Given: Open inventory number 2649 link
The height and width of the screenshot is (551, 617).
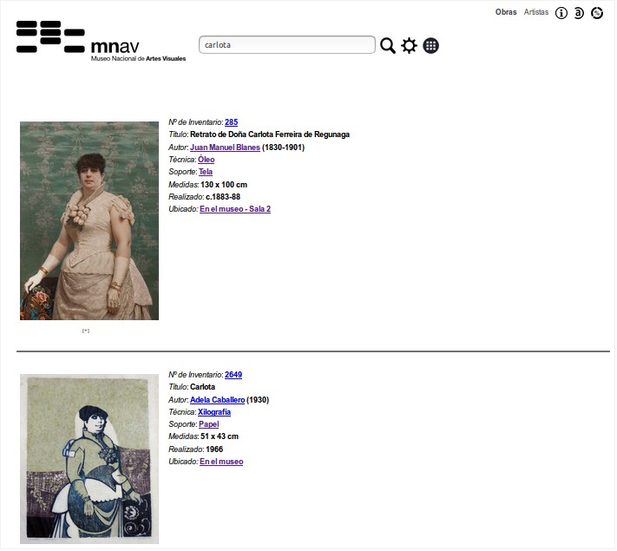Looking at the screenshot, I should [x=233, y=375].
